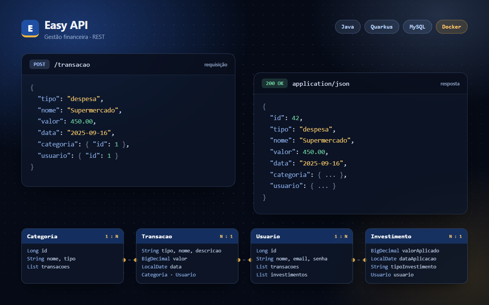Click the Java tech badge
Screen dimensions: 489x305
(x=348, y=27)
